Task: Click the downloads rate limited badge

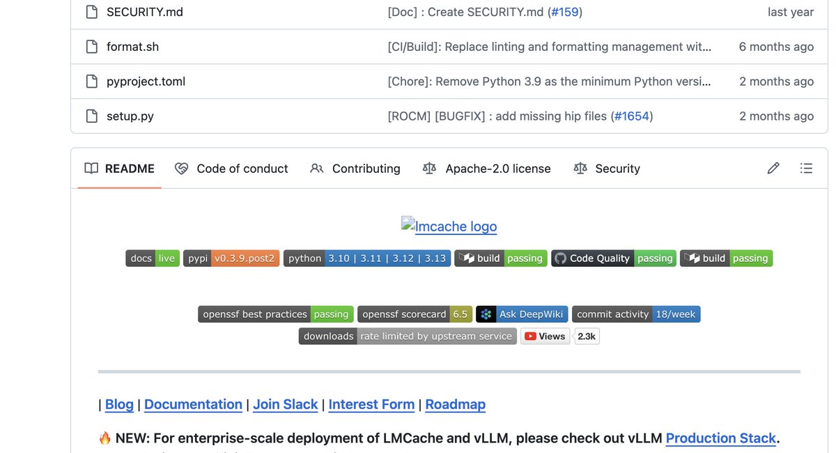Action: (408, 336)
